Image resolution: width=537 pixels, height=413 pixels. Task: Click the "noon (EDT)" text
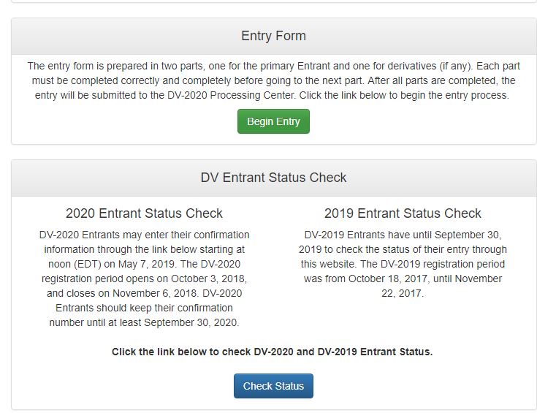65,264
